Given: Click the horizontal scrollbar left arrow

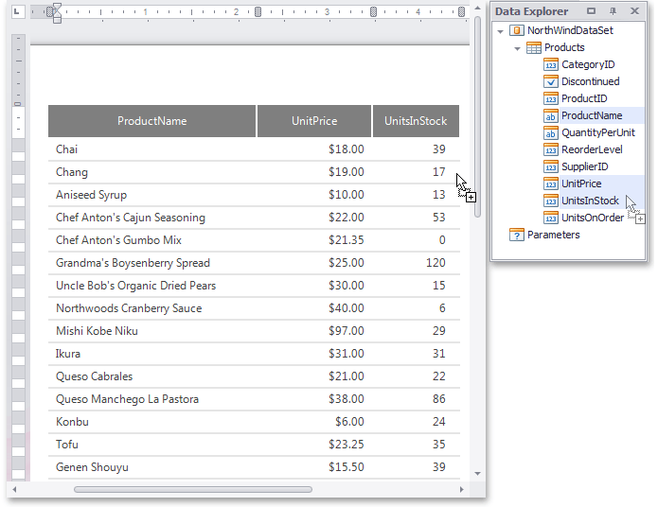Looking at the screenshot, I should click(14, 489).
